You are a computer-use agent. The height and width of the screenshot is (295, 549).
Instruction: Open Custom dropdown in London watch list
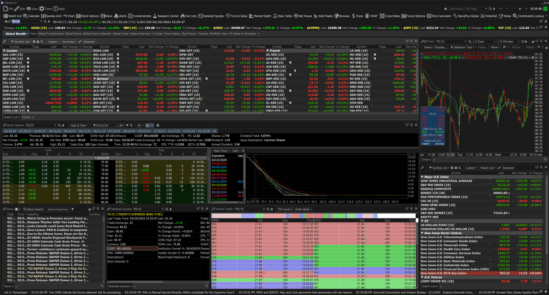53,42
